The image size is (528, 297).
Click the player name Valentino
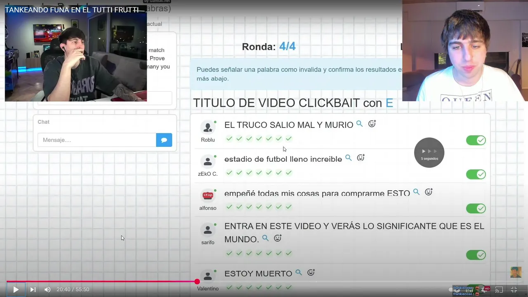pos(208,289)
